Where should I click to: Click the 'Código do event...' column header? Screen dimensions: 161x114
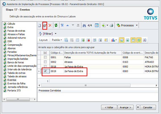pyautogui.click(x=133, y=53)
